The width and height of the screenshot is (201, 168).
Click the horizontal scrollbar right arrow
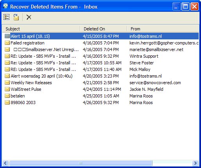click(x=195, y=163)
